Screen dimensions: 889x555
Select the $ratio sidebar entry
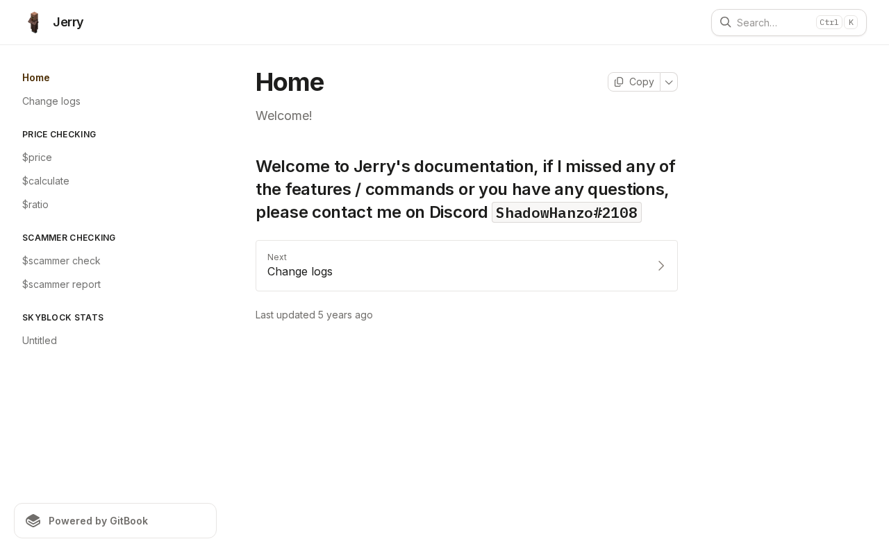click(35, 205)
